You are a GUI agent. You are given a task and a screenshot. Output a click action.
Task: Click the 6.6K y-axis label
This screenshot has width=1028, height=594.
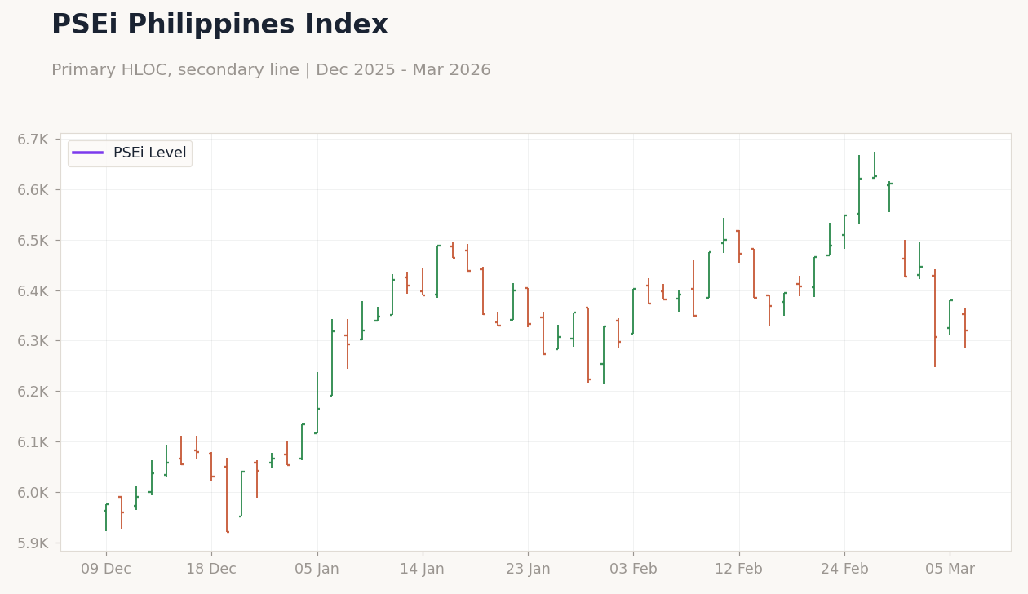[x=33, y=190]
